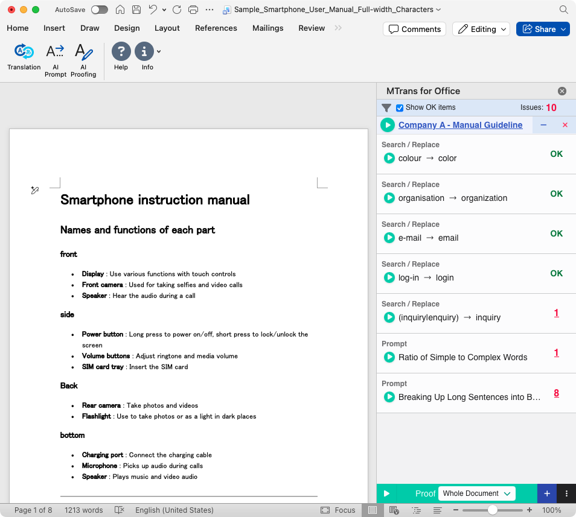
Task: Open the Whole Document scope dropdown
Action: point(476,493)
